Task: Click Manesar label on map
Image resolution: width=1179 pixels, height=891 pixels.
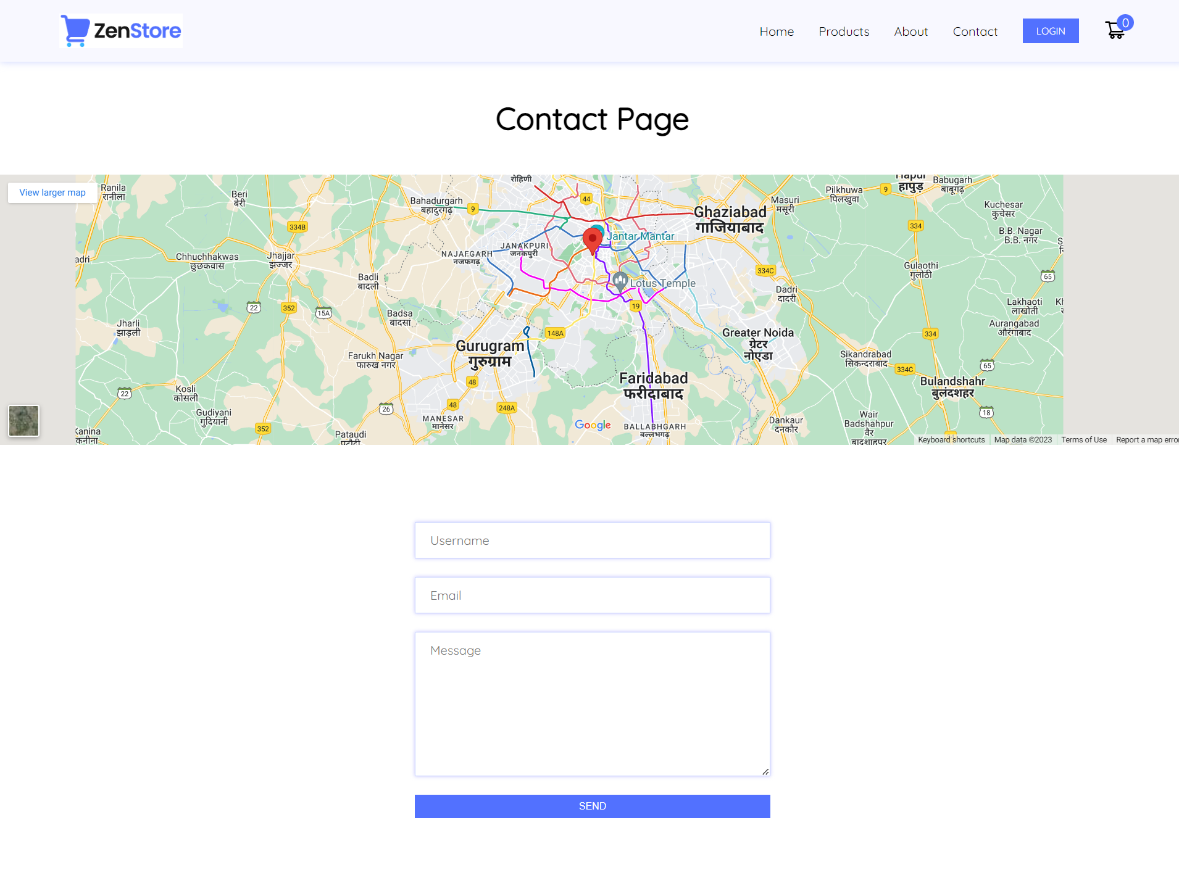Action: point(443,422)
